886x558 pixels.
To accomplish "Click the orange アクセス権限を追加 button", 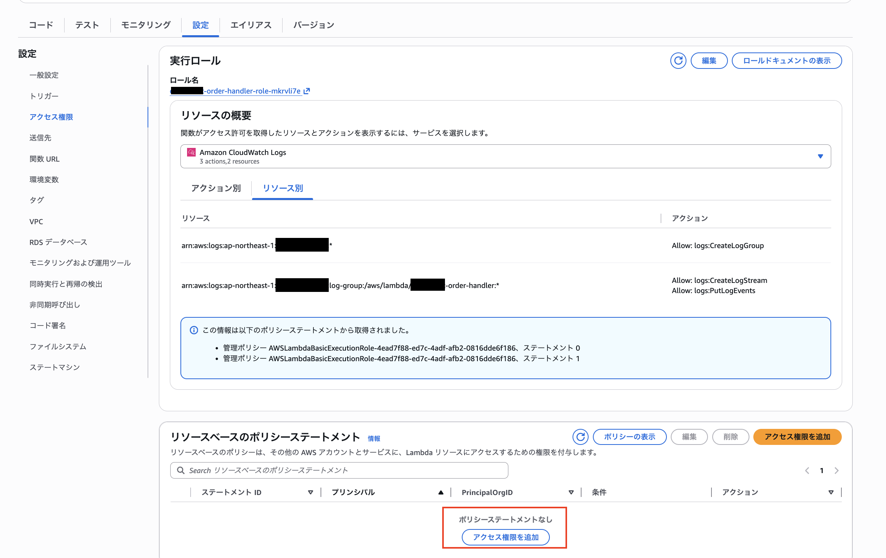I will 797,437.
